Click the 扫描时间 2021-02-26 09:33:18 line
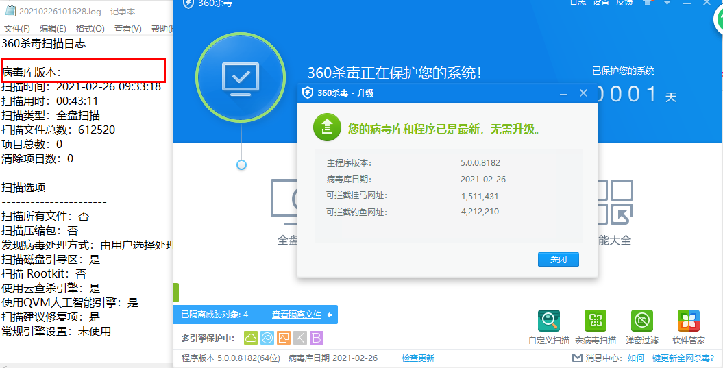The image size is (723, 368). pos(81,87)
